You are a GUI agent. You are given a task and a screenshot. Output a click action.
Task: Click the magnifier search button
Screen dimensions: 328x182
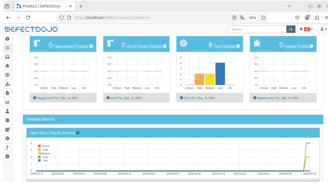(x=291, y=29)
